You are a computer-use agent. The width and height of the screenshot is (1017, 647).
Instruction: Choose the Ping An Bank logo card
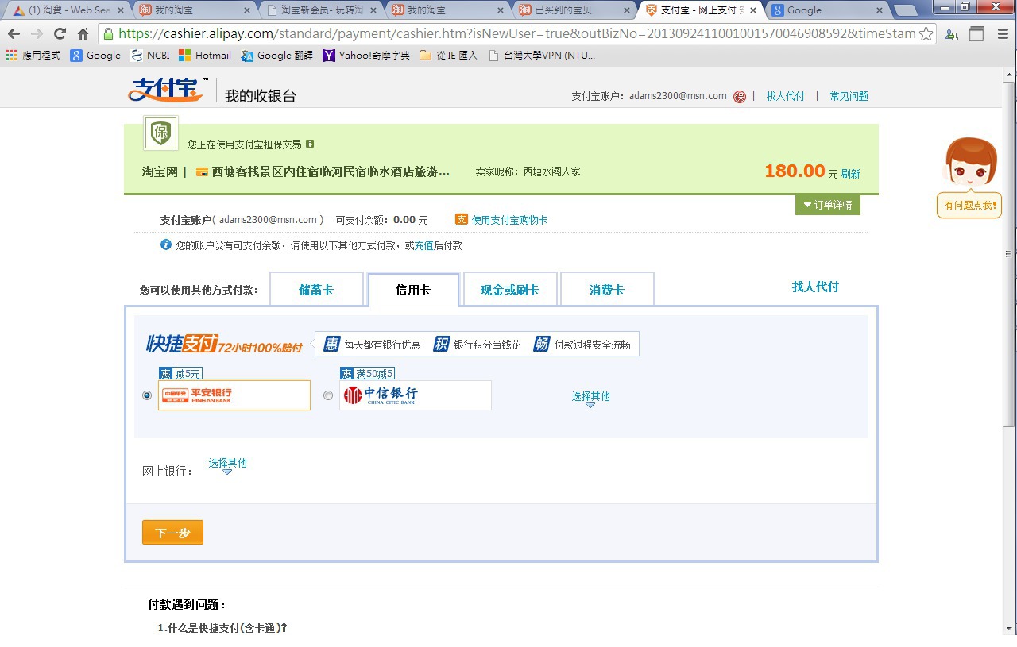tap(234, 395)
